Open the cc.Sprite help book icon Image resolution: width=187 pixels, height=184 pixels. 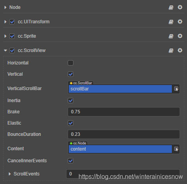point(171,36)
